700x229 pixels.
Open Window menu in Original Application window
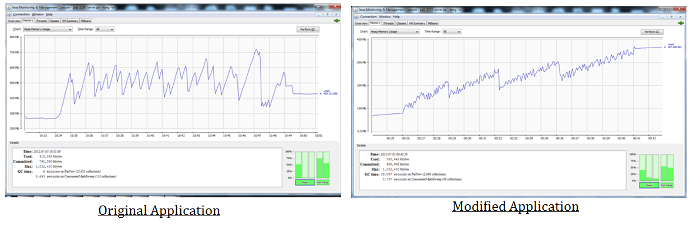(x=38, y=14)
